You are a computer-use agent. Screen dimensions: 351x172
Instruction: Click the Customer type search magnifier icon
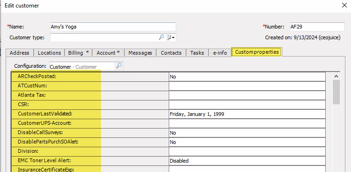[161, 37]
